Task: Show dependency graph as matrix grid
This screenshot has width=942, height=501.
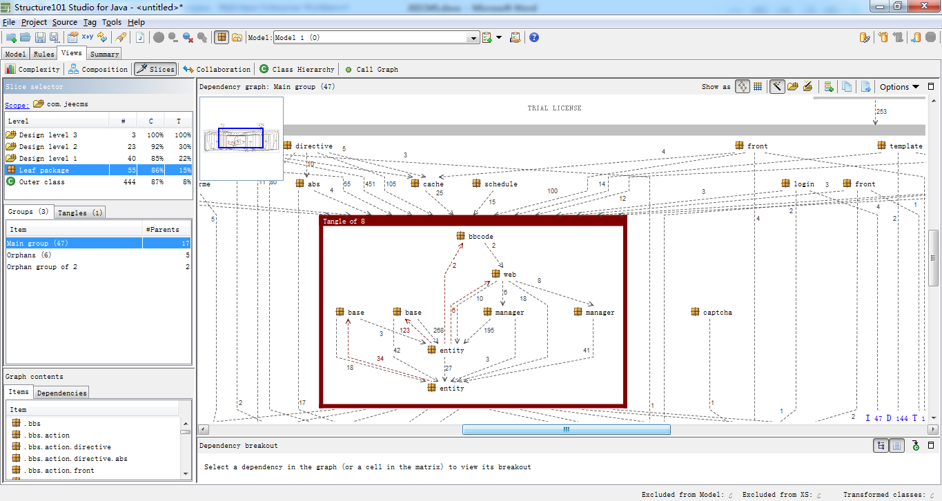Action: click(x=758, y=87)
